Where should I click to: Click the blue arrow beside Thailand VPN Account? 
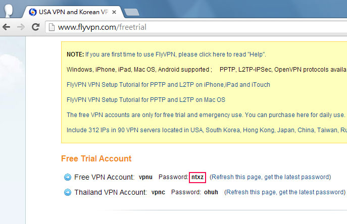coord(68,192)
